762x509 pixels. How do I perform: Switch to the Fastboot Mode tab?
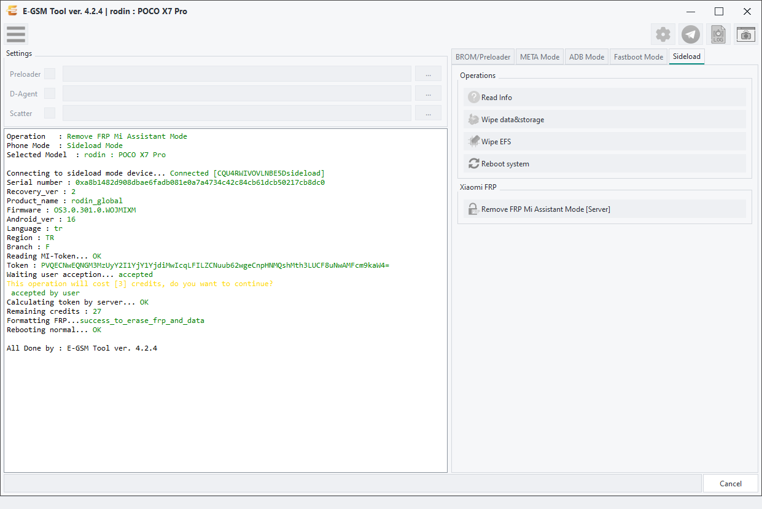tap(639, 56)
